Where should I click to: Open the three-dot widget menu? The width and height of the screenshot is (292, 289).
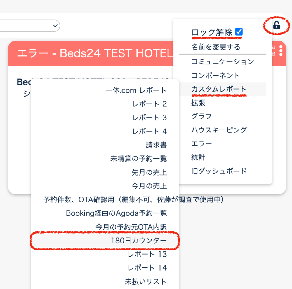(x=281, y=51)
